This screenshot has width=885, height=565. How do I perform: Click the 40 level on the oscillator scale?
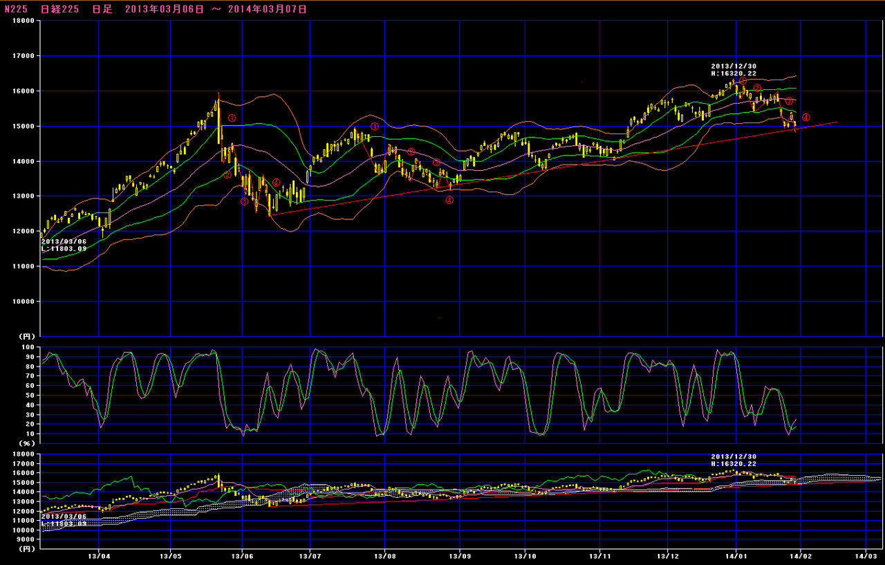coord(30,405)
